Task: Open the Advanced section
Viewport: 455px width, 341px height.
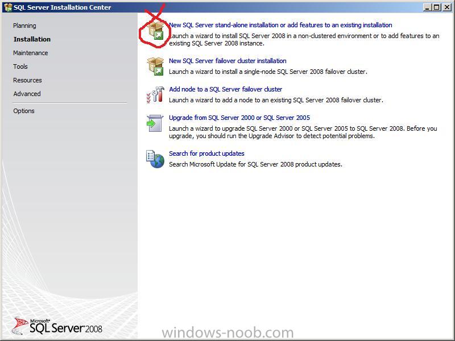Action: [x=27, y=94]
